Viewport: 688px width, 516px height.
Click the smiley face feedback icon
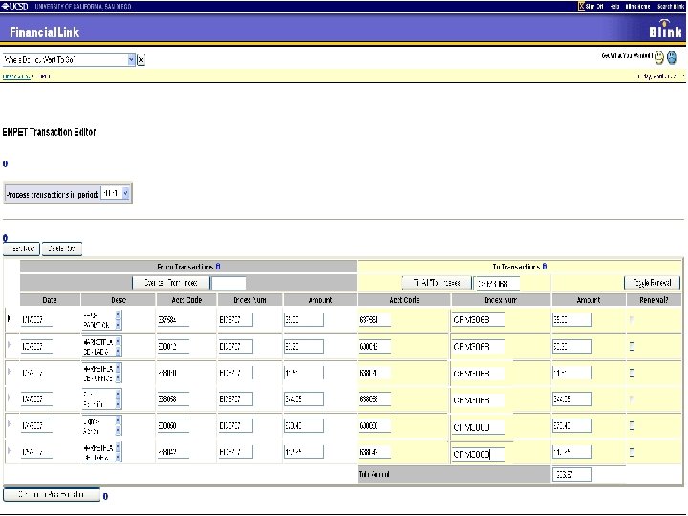coord(659,58)
